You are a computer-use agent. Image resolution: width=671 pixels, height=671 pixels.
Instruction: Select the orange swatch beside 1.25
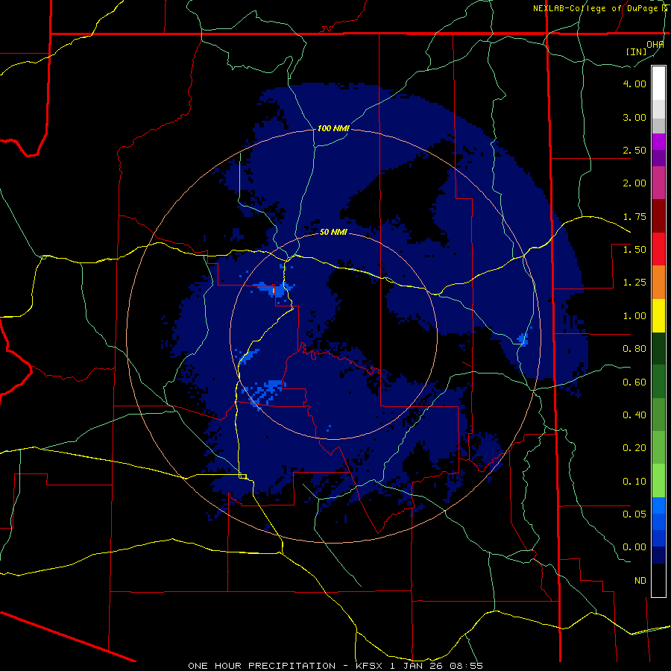658,282
